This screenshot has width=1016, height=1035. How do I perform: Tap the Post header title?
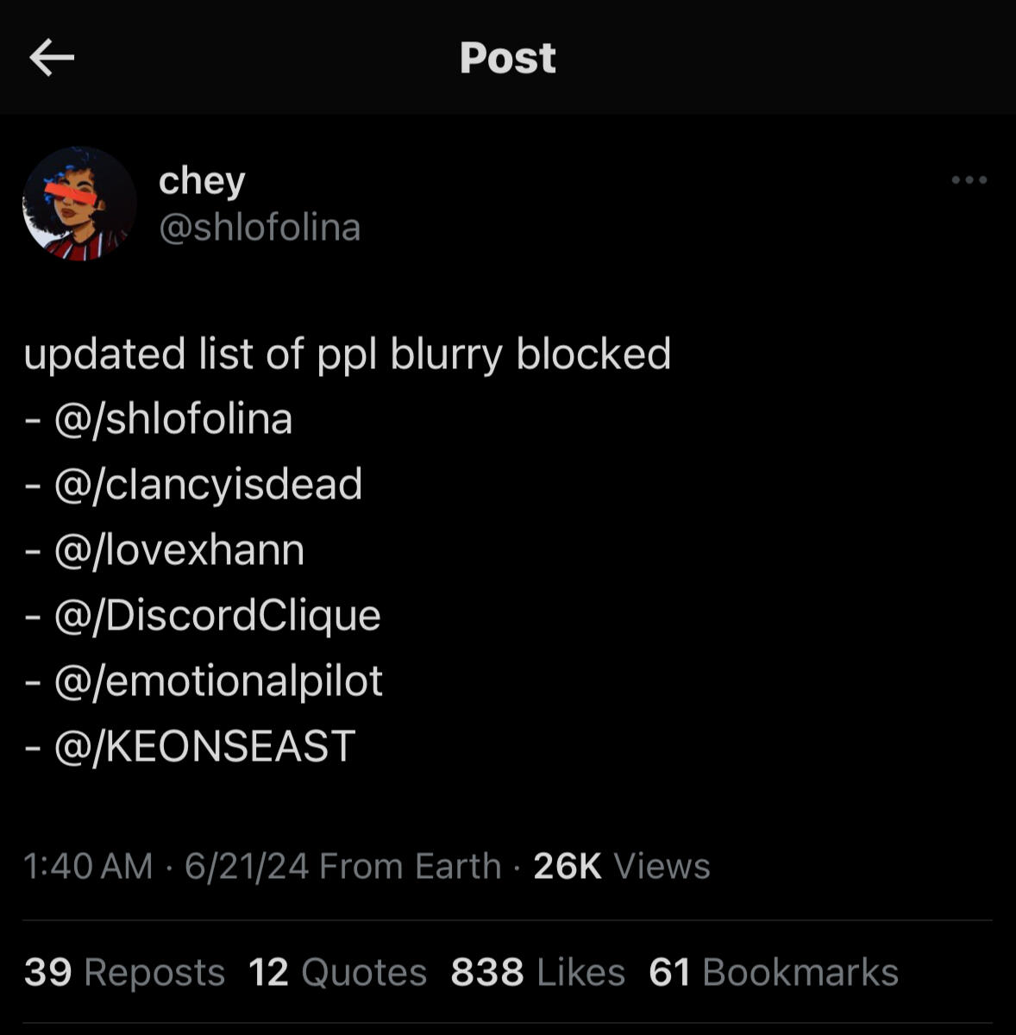(508, 58)
